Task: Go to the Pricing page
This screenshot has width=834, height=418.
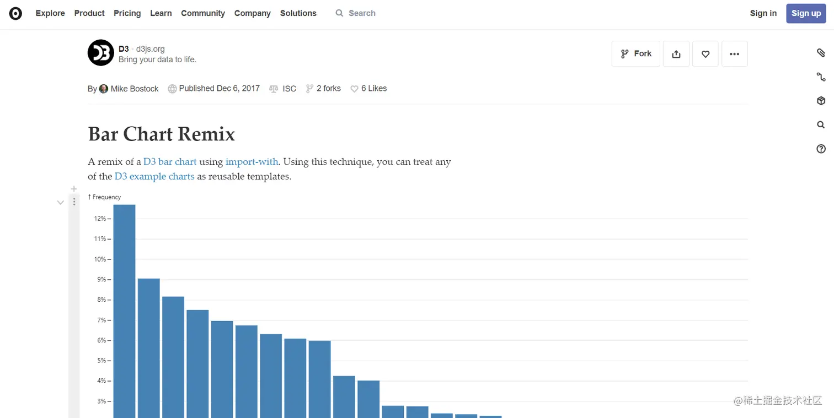Action: [127, 13]
